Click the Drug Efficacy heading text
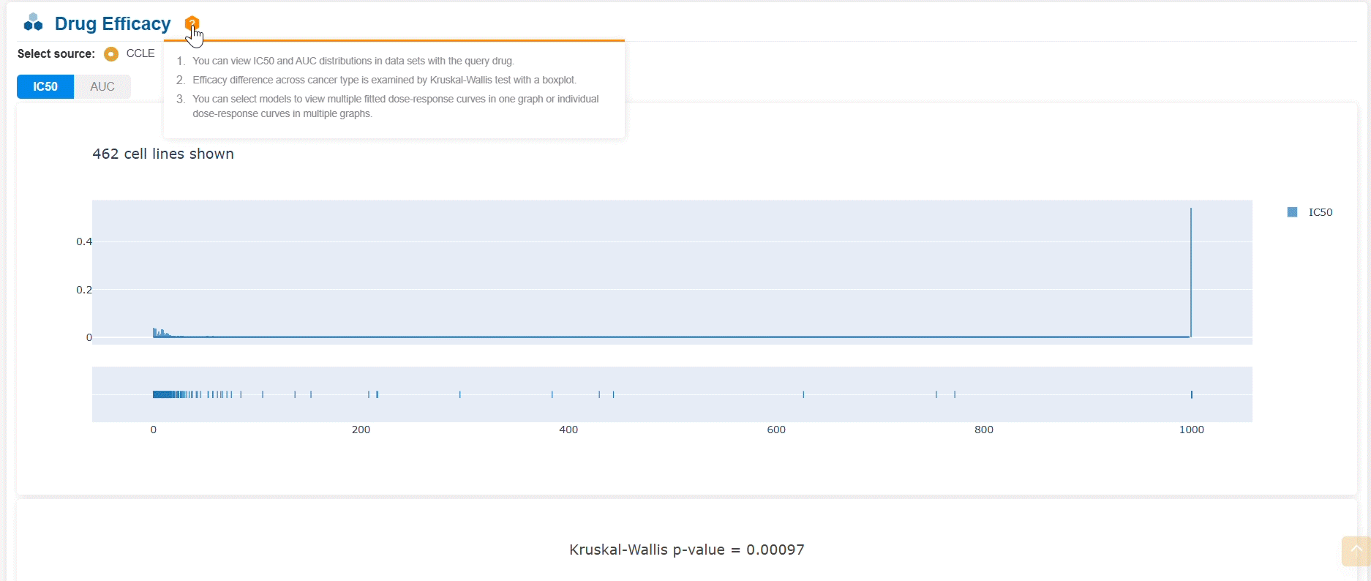1371x581 pixels. pyautogui.click(x=113, y=23)
